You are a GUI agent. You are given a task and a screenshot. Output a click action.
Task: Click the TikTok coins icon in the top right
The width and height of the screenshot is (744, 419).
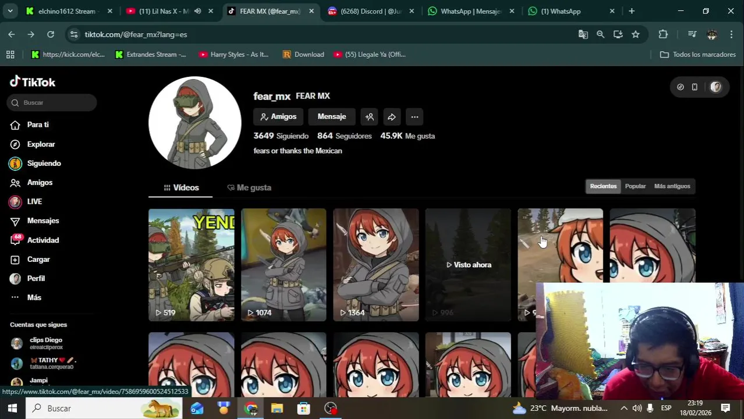[x=680, y=87]
